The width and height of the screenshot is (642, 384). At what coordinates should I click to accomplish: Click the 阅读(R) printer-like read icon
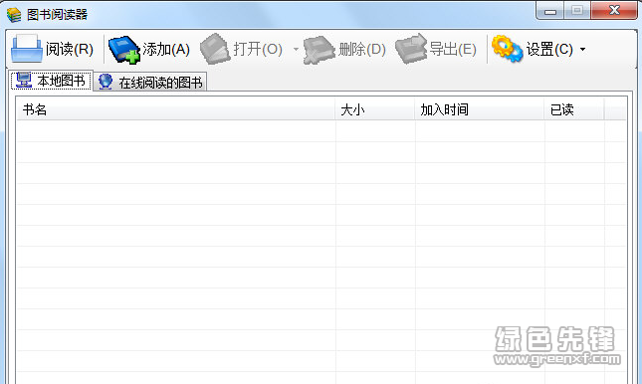click(x=27, y=49)
